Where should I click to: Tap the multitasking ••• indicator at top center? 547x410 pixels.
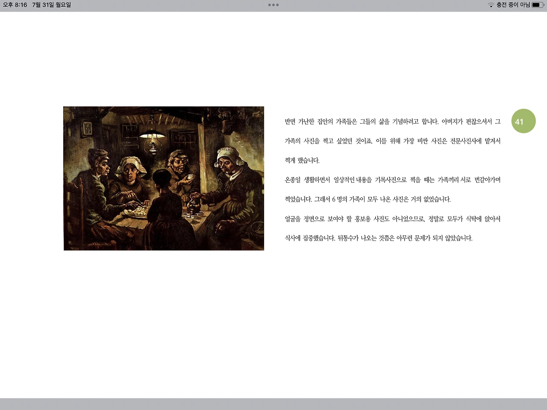(x=273, y=5)
